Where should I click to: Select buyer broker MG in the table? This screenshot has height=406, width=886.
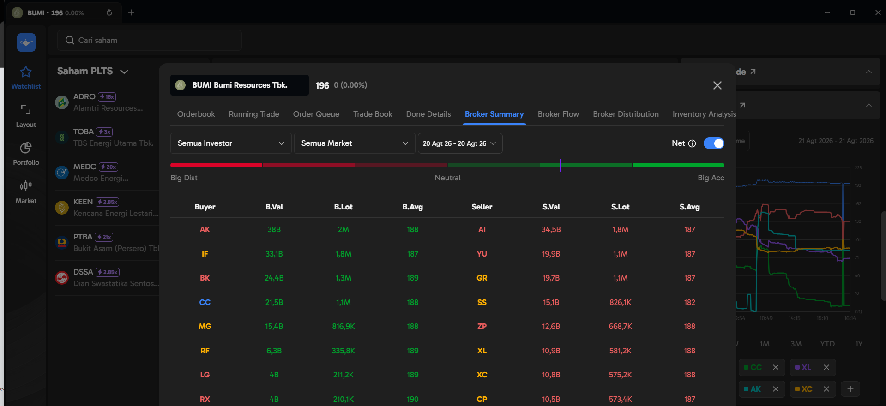pos(205,326)
